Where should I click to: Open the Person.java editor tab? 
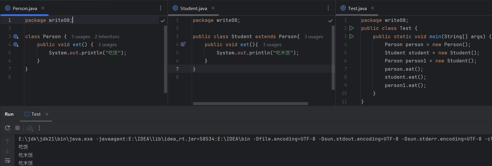point(25,8)
